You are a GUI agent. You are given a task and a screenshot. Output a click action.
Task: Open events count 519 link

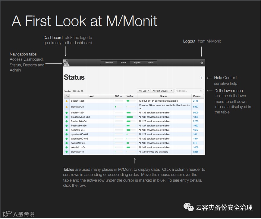tap(195, 143)
